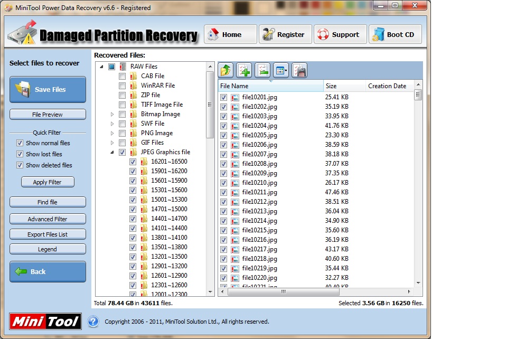Click the Apply Filter button
Viewport: 507px width, 339px height.
[48, 182]
